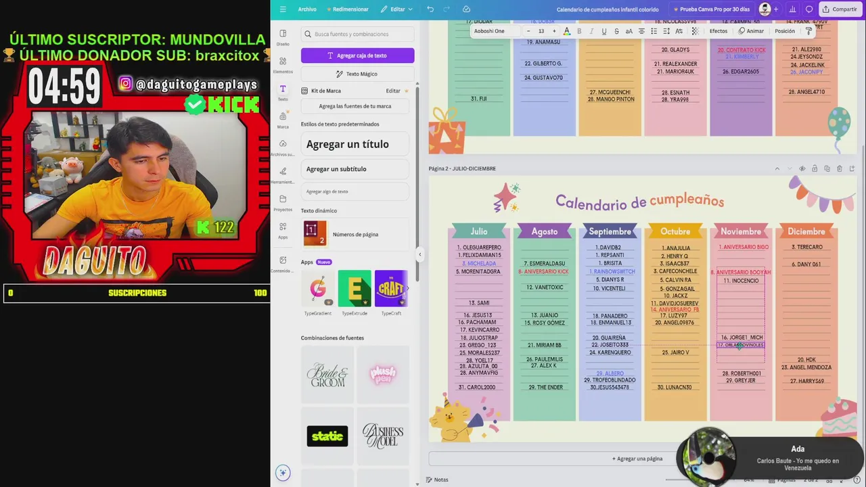Viewport: 866px width, 487px height.
Task: Click the Compartir share button
Action: tap(840, 9)
